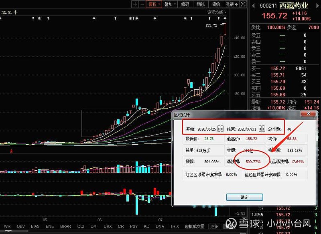Image resolution: width=321 pixels, height=234 pixels.
Task: Zoom in chart with plus button
Action: (135, 4)
